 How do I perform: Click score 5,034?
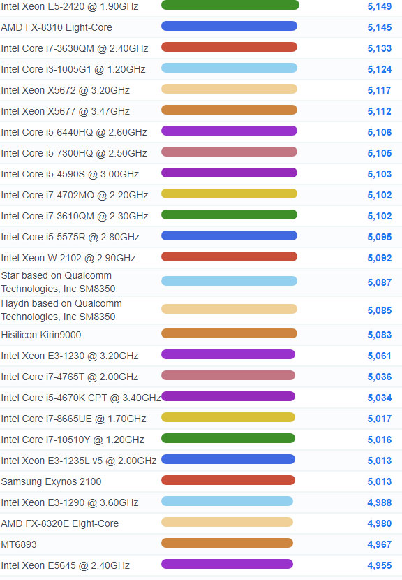coord(380,398)
